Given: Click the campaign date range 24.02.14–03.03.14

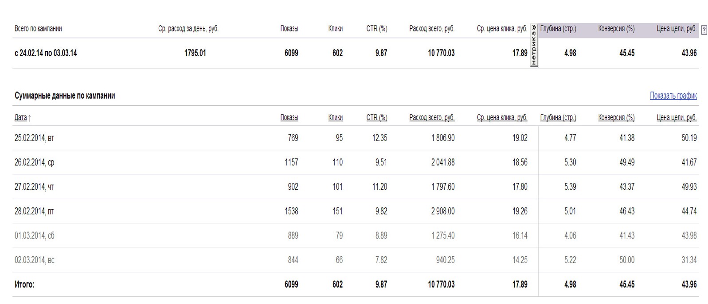Looking at the screenshot, I should pyautogui.click(x=46, y=53).
